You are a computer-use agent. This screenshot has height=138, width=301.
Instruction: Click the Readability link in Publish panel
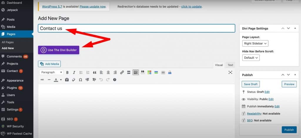[254, 114]
